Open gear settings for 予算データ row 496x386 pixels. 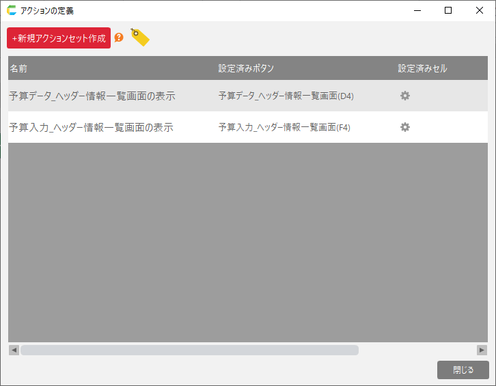point(405,96)
